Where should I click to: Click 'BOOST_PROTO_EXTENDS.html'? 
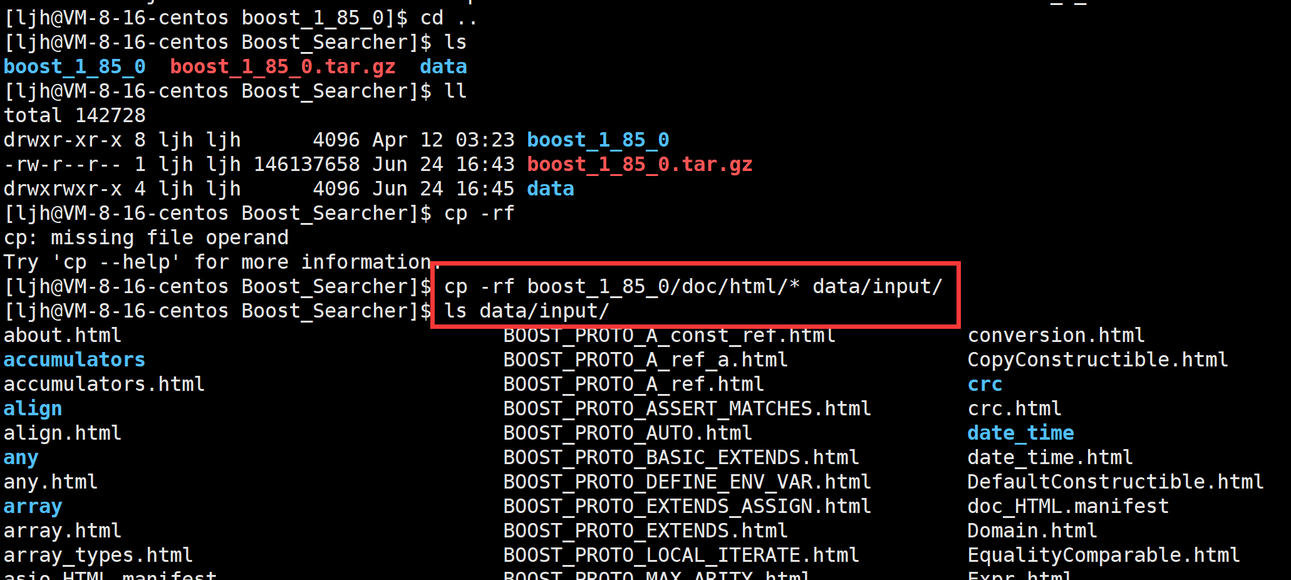point(646,531)
